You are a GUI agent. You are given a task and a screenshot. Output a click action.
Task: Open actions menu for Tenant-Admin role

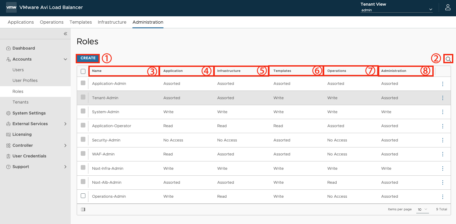pyautogui.click(x=443, y=98)
